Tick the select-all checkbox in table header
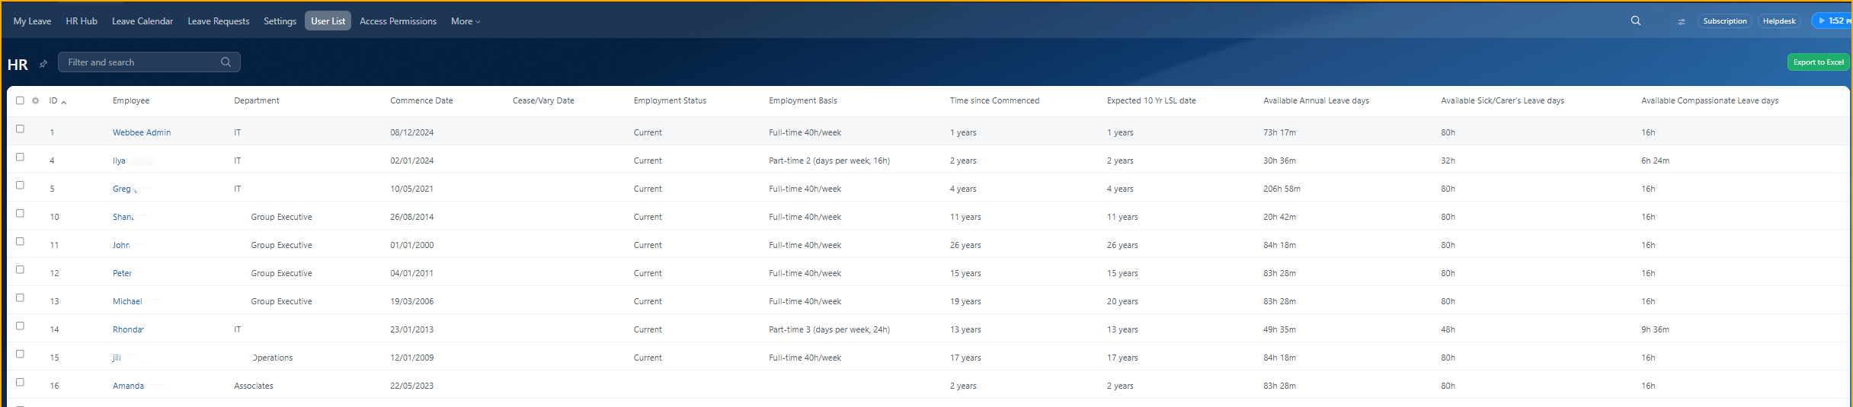Screen dimensions: 1853x407 pos(20,100)
